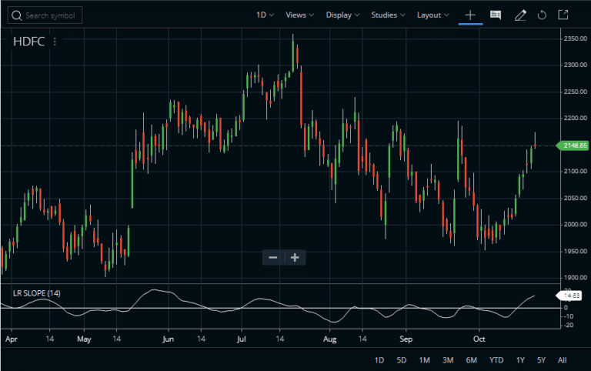Select the crosshair cursor tool
This screenshot has height=371, width=591.
tap(470, 15)
